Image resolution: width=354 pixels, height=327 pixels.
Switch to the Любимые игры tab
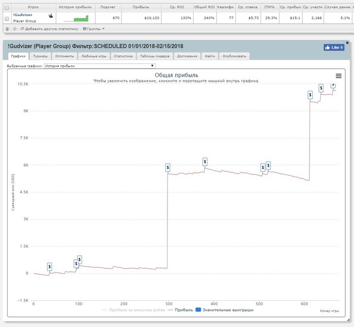point(94,56)
